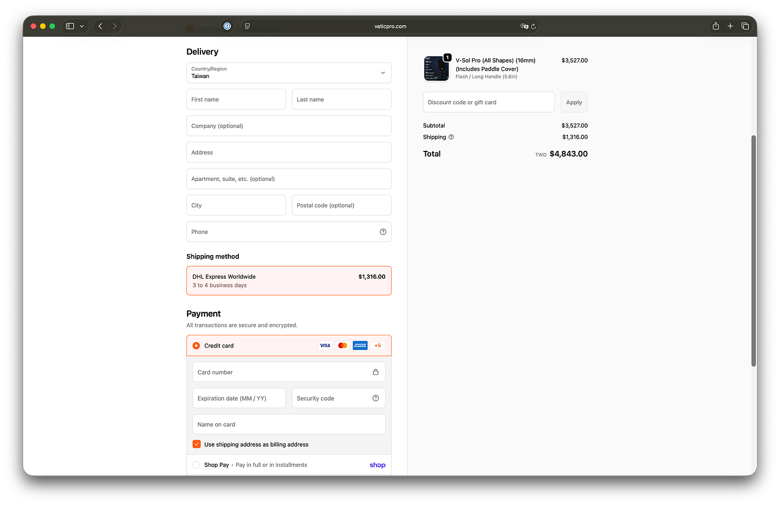Expand the Country/Region dropdown

(x=289, y=73)
